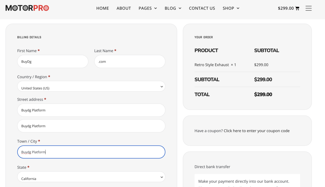The image size is (325, 187).
Task: Click the hamburger menu icon
Action: pyautogui.click(x=308, y=8)
